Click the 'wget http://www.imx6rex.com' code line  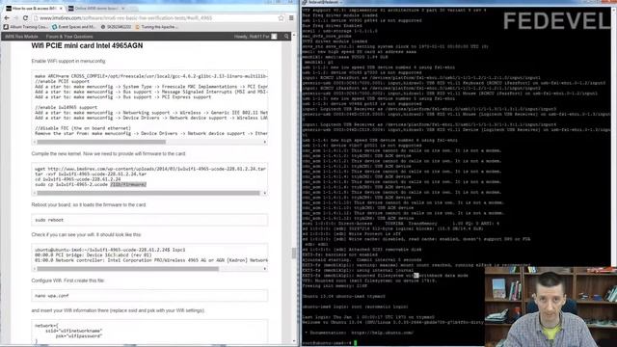[x=150, y=169]
